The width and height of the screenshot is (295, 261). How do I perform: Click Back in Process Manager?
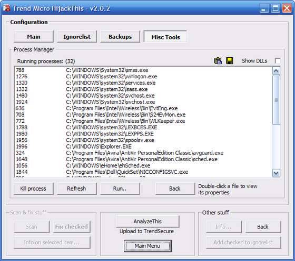pyautogui.click(x=175, y=189)
